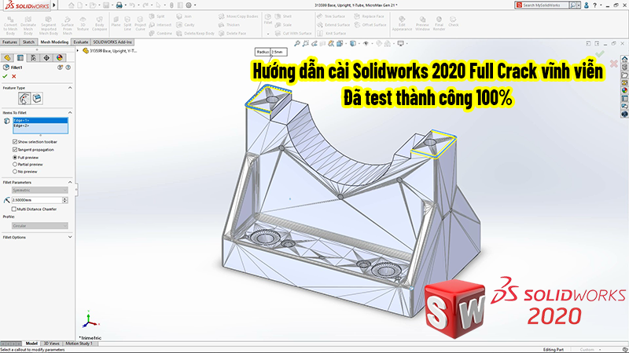Open the search options dropdown arrow
This screenshot has width=629, height=353.
(579, 5)
